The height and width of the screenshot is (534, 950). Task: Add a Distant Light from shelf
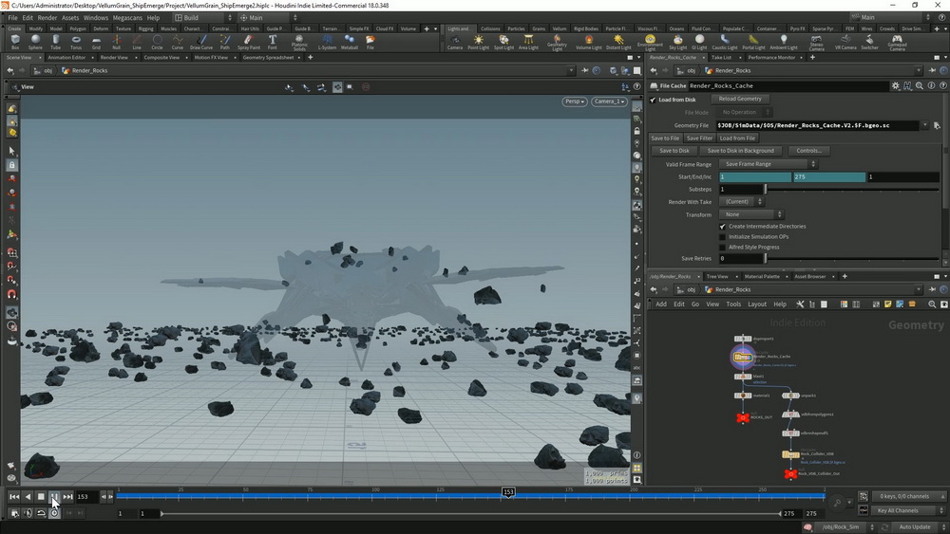pos(618,42)
